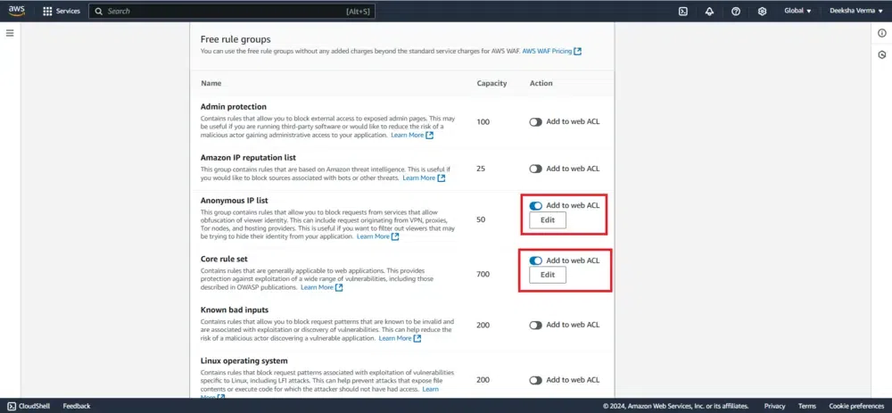
Task: Open the notifications bell
Action: point(709,11)
